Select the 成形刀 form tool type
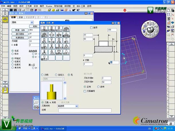Screen dimensions: 175x131 [x=66, y=52]
